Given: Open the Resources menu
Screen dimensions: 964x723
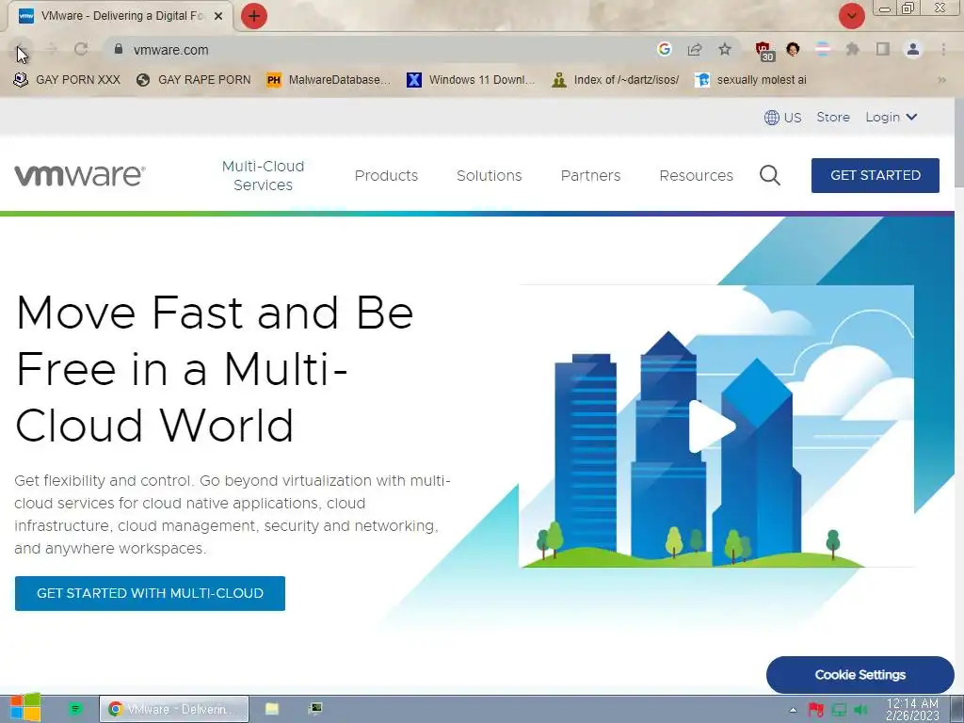Looking at the screenshot, I should (696, 175).
